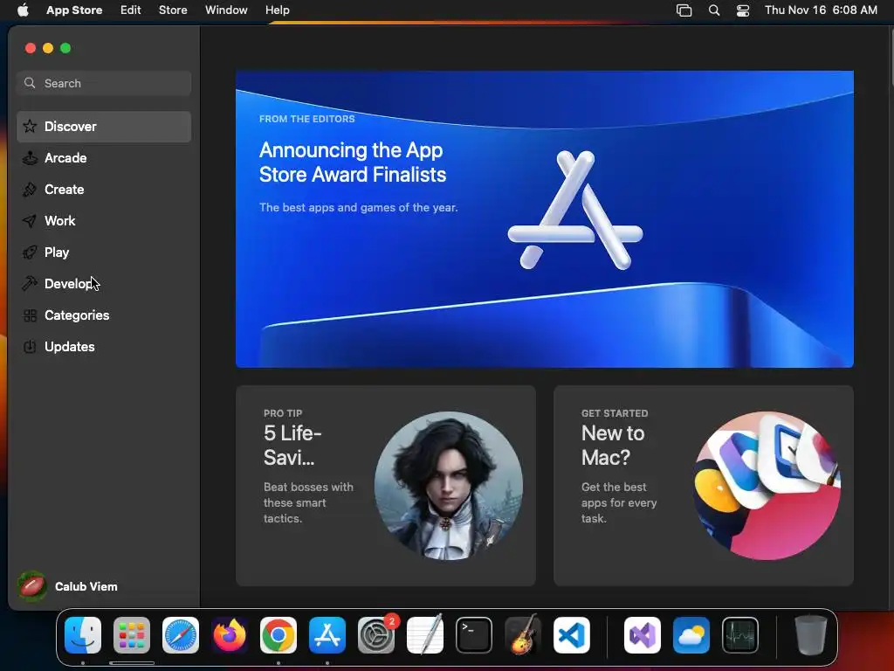
Task: Go to the Arcade section label
Action: click(65, 158)
